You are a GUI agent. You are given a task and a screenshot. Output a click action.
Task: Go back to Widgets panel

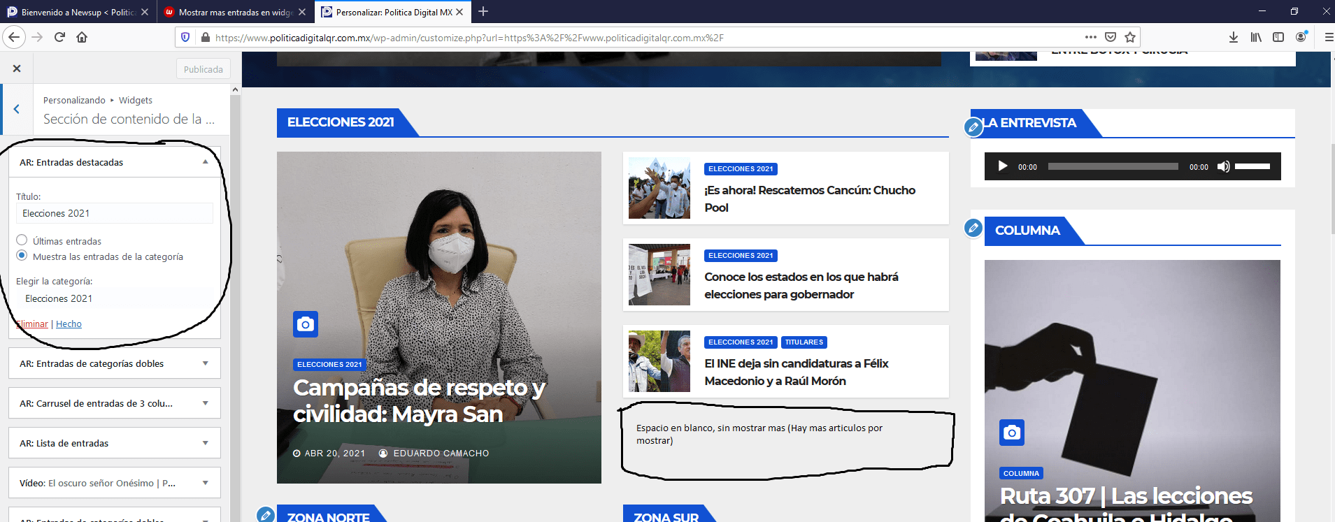click(x=17, y=109)
